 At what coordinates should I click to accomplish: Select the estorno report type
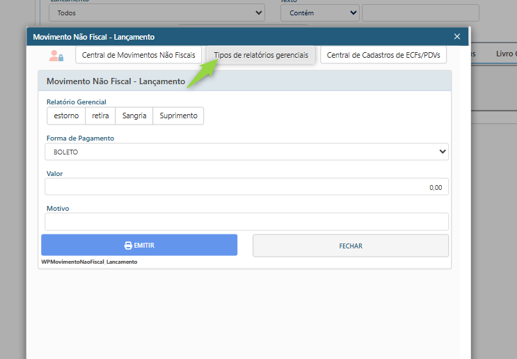pyautogui.click(x=66, y=115)
